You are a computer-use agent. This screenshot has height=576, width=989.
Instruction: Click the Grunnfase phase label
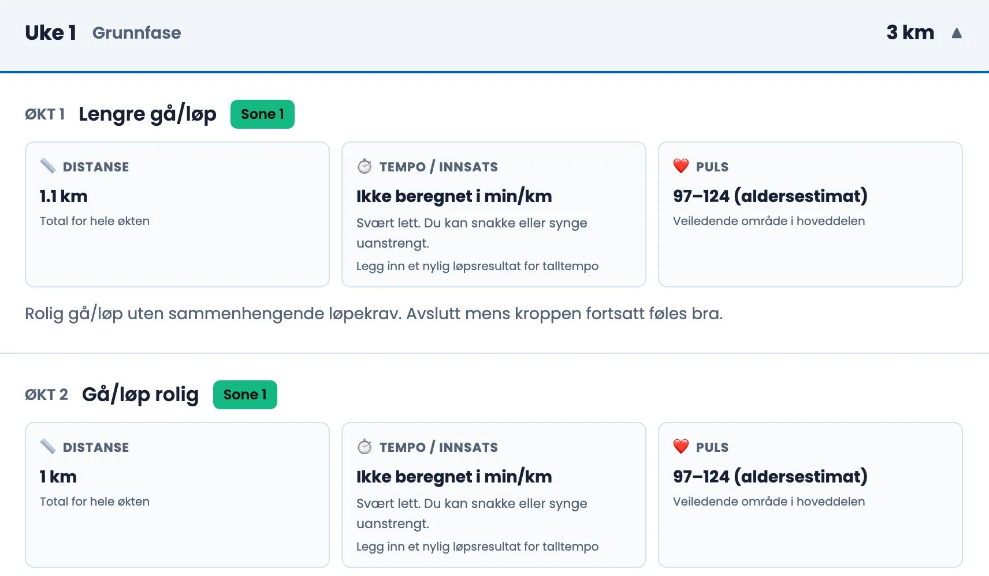137,33
